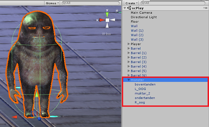Expand Barrel (5) foldout arrow

(x=129, y=71)
